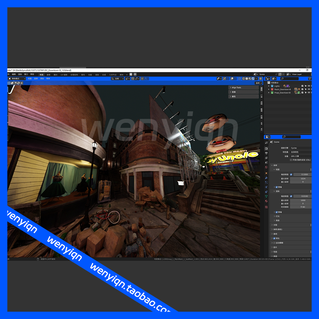Click the outliner search field
The image size is (319, 319).
click(x=290, y=79)
